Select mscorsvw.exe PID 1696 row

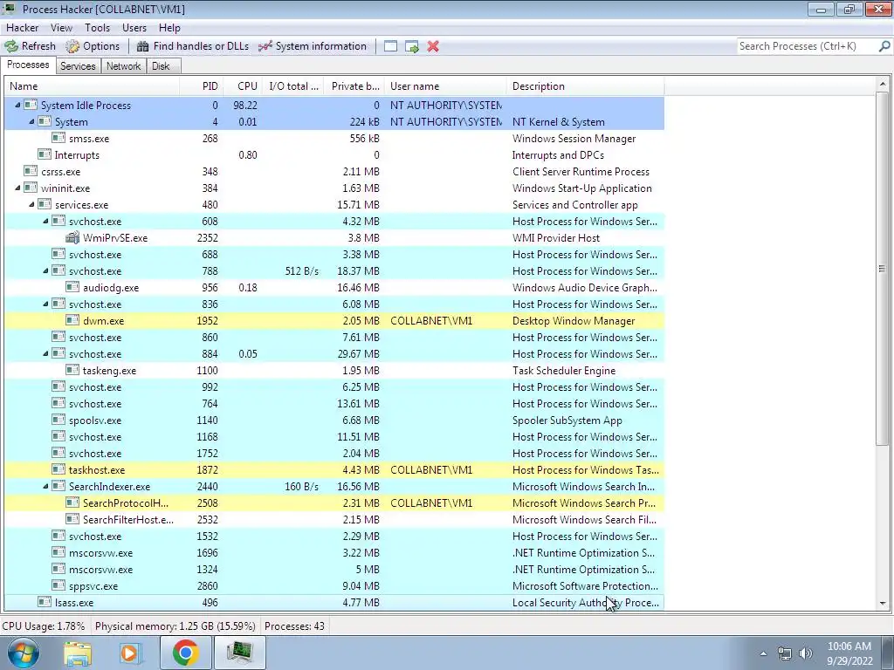pos(334,552)
